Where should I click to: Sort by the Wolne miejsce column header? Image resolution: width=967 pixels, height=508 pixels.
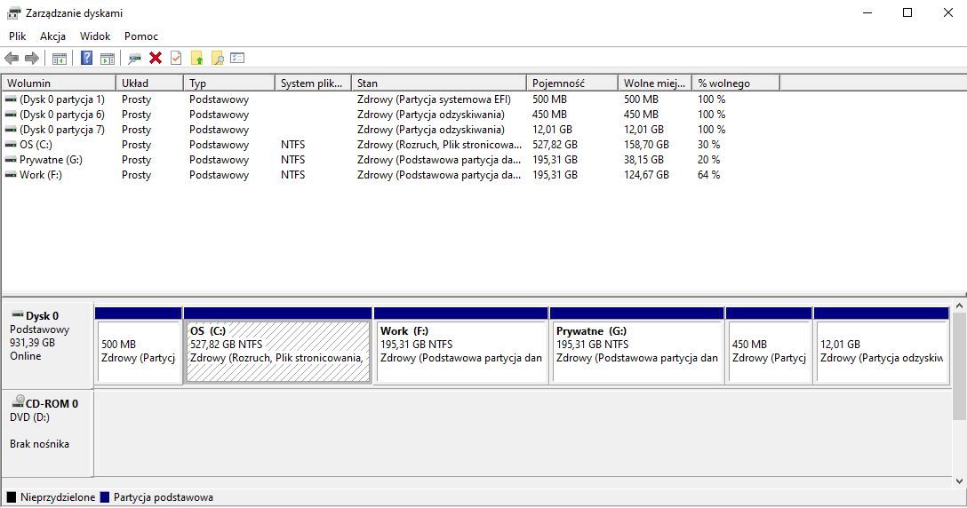click(x=654, y=83)
